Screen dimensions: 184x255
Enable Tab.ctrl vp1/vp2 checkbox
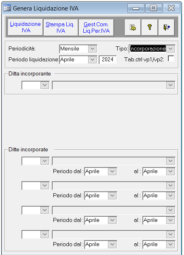(171, 59)
